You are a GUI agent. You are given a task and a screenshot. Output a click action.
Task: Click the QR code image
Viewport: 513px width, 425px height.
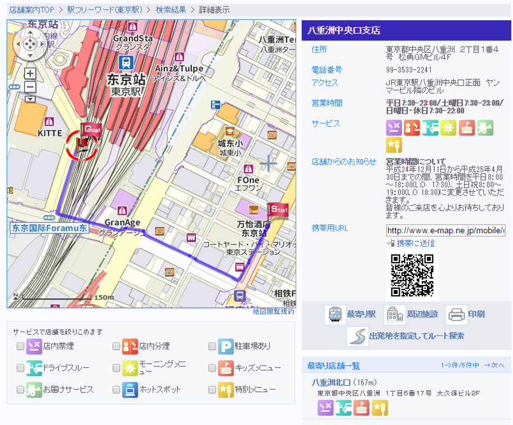click(x=412, y=275)
